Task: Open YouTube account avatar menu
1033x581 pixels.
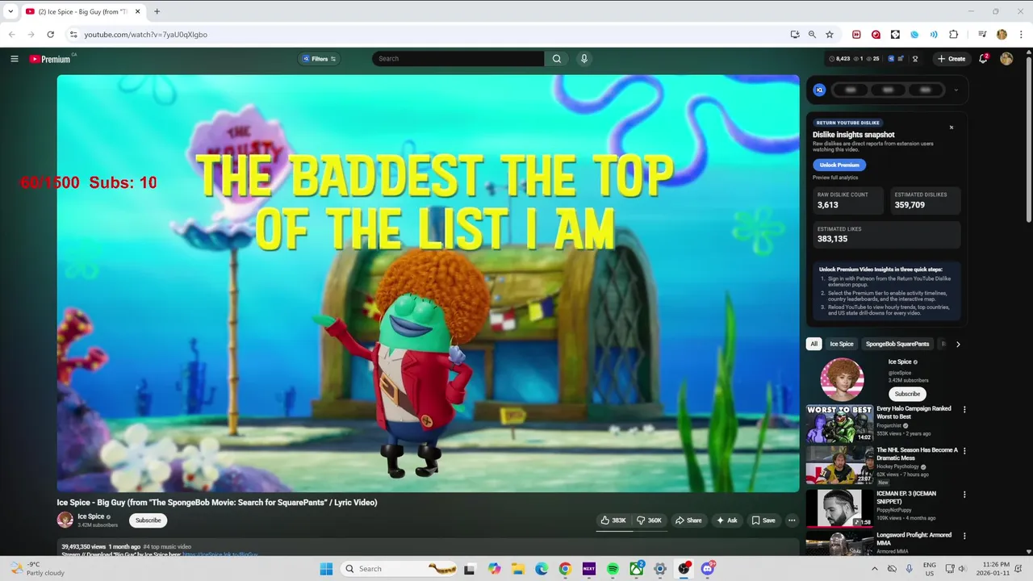Action: coord(1006,59)
